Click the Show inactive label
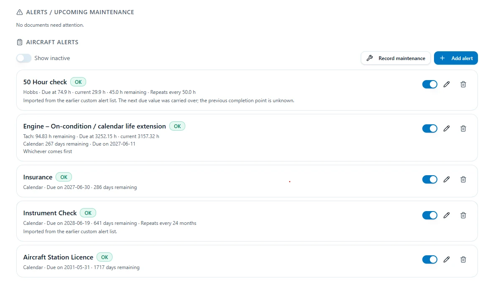 (52, 58)
